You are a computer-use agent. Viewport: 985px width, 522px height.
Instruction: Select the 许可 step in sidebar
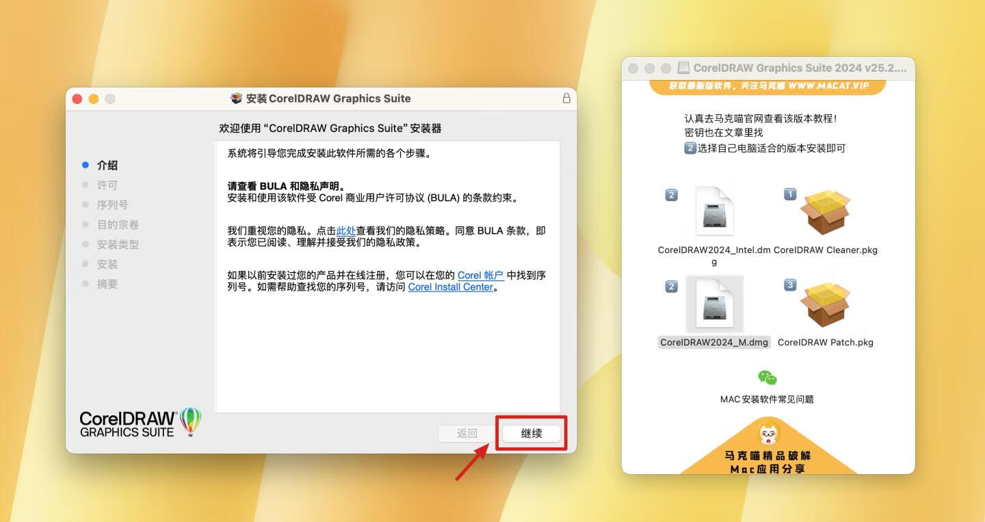(x=107, y=185)
